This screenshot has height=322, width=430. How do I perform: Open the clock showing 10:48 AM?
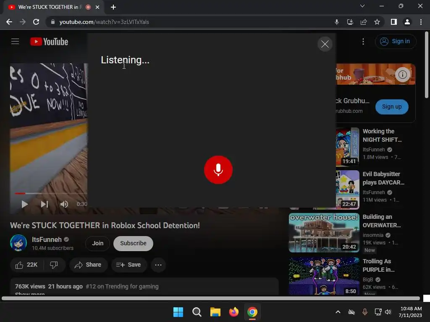[x=411, y=312]
